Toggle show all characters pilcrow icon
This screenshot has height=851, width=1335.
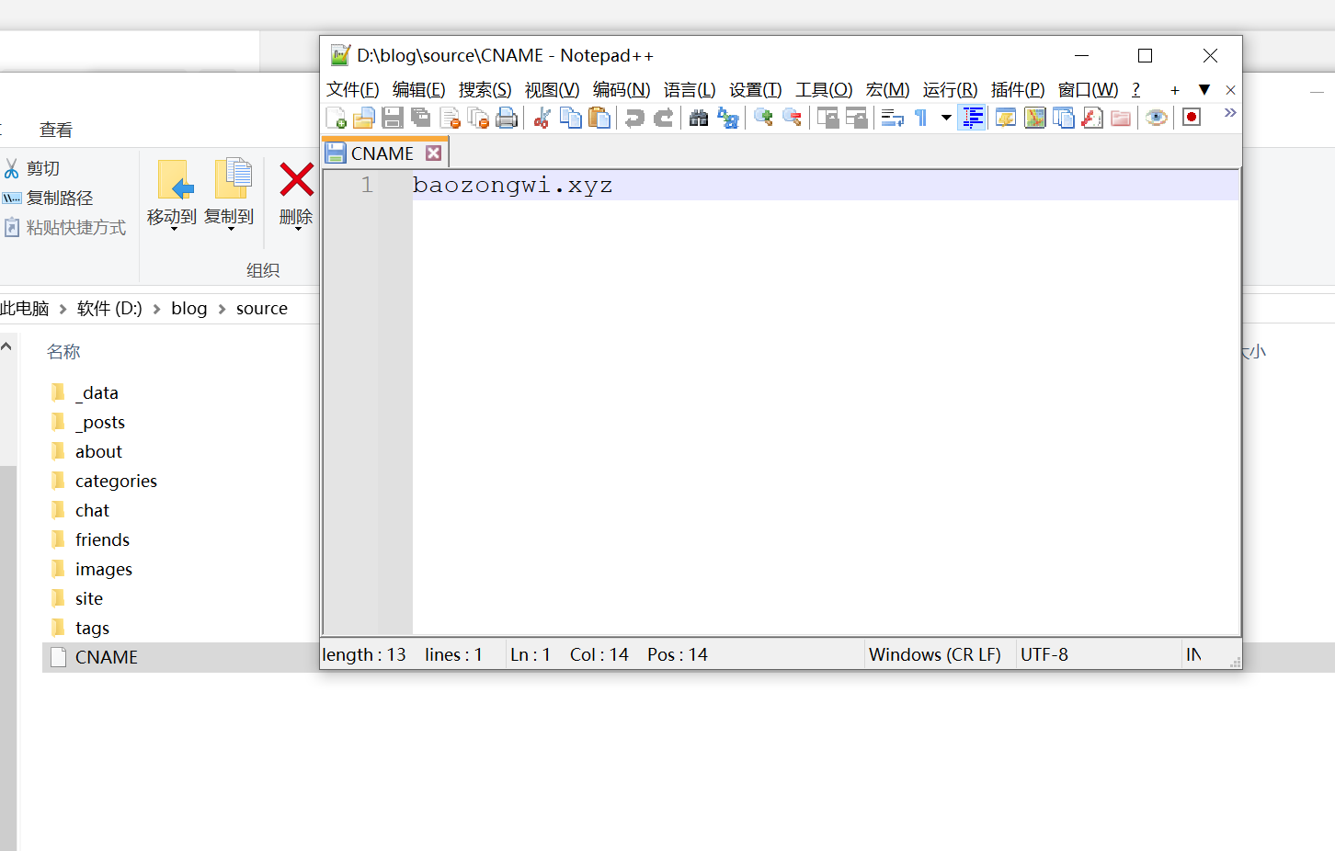pyautogui.click(x=920, y=118)
